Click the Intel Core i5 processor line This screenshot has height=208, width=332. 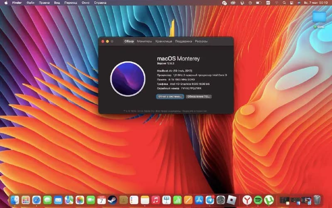(x=192, y=75)
